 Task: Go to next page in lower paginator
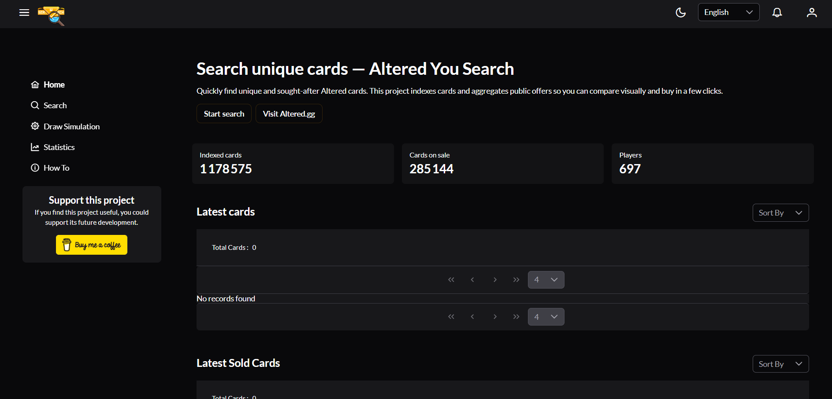(x=495, y=317)
